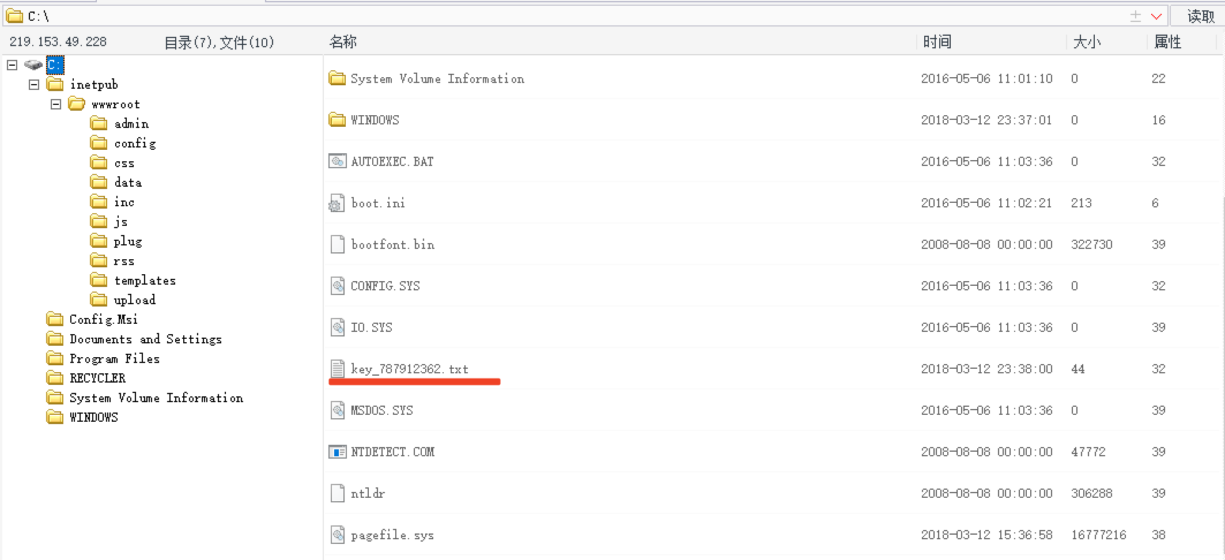The width and height of the screenshot is (1225, 560).
Task: Collapse the C: drive tree node
Action: click(x=12, y=65)
